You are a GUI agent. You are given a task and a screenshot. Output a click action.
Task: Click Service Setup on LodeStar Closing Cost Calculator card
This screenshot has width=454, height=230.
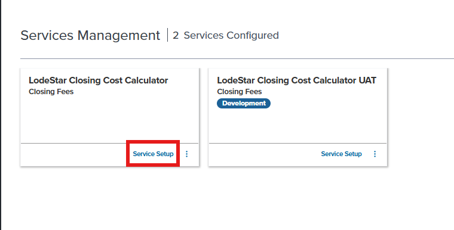(x=153, y=154)
